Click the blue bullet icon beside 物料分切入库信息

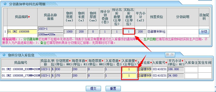click(4, 55)
